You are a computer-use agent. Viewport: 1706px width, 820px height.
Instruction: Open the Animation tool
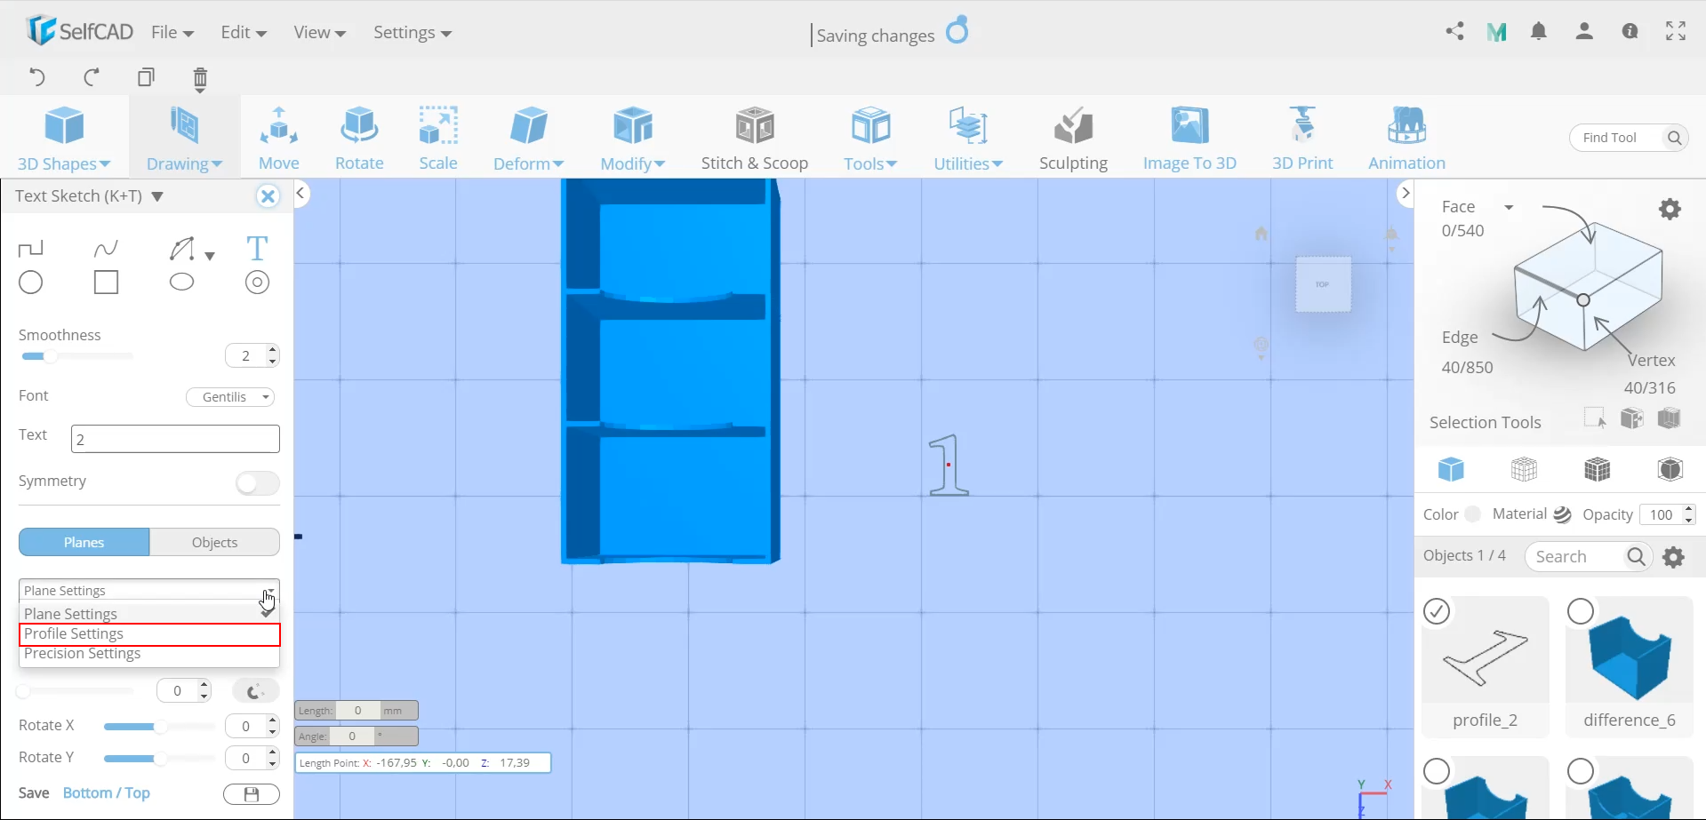click(1406, 138)
